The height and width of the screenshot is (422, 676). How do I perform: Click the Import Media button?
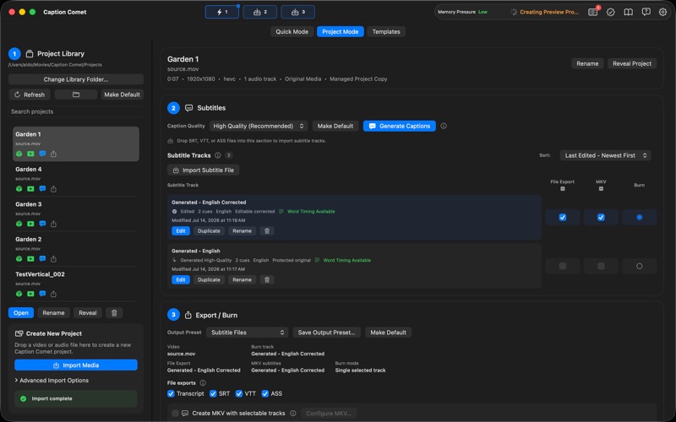76,365
